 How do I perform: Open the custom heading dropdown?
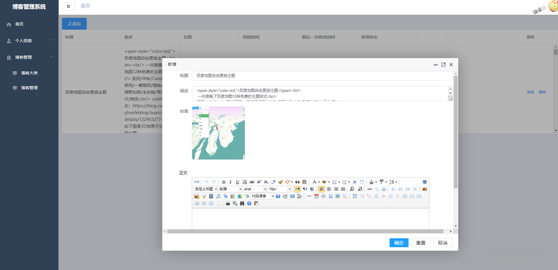(205, 189)
